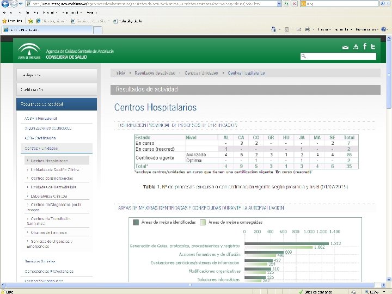The image size is (392, 294).
Task: Open Unidades de Gestión Clínica sidebar link
Action: coord(56,170)
